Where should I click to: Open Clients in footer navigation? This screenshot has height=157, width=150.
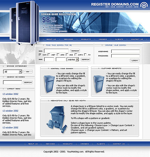(101, 144)
